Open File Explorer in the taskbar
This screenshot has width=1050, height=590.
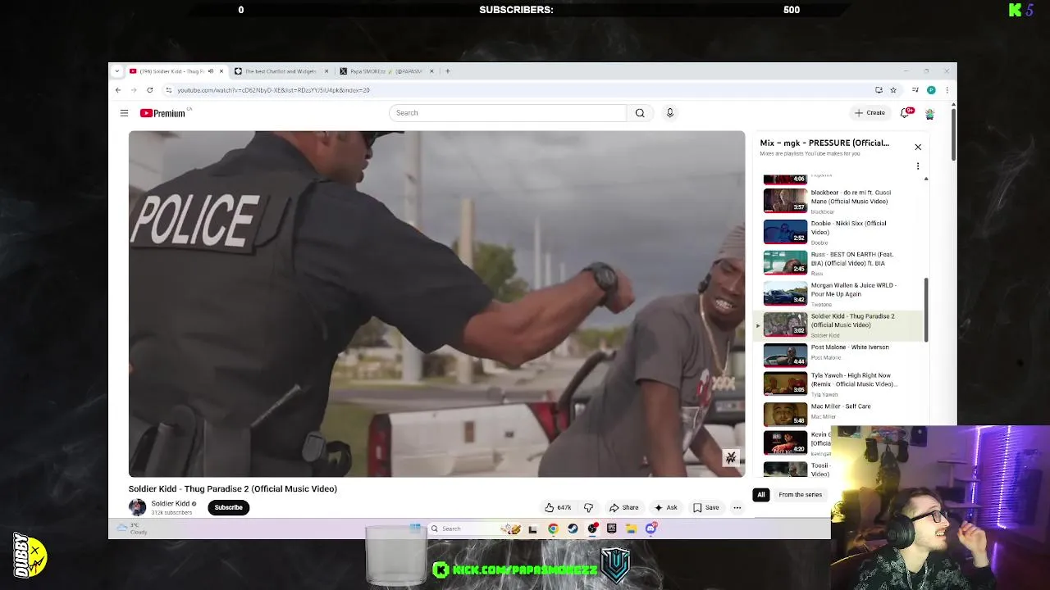tap(631, 529)
